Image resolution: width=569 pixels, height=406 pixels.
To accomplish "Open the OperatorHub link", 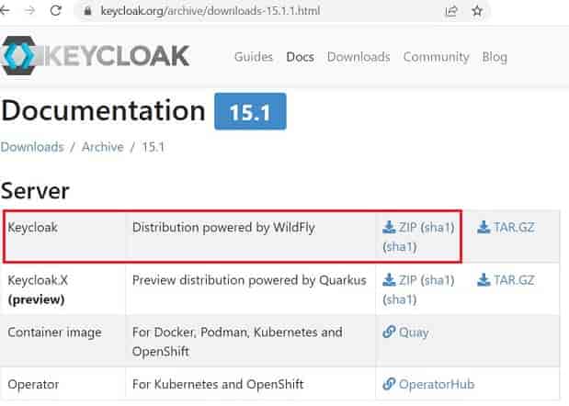I will 428,384.
